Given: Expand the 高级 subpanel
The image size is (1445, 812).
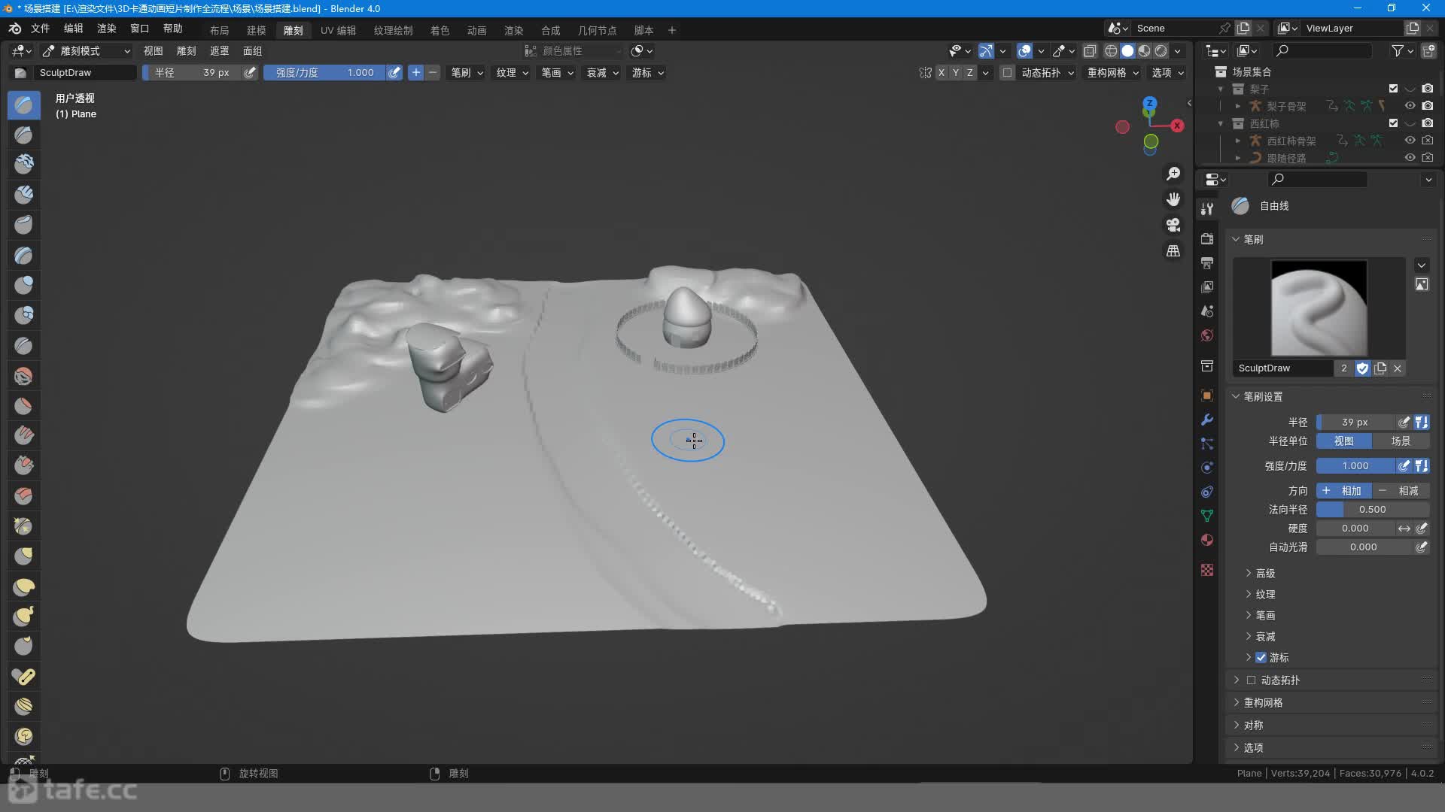Looking at the screenshot, I should 1264,573.
